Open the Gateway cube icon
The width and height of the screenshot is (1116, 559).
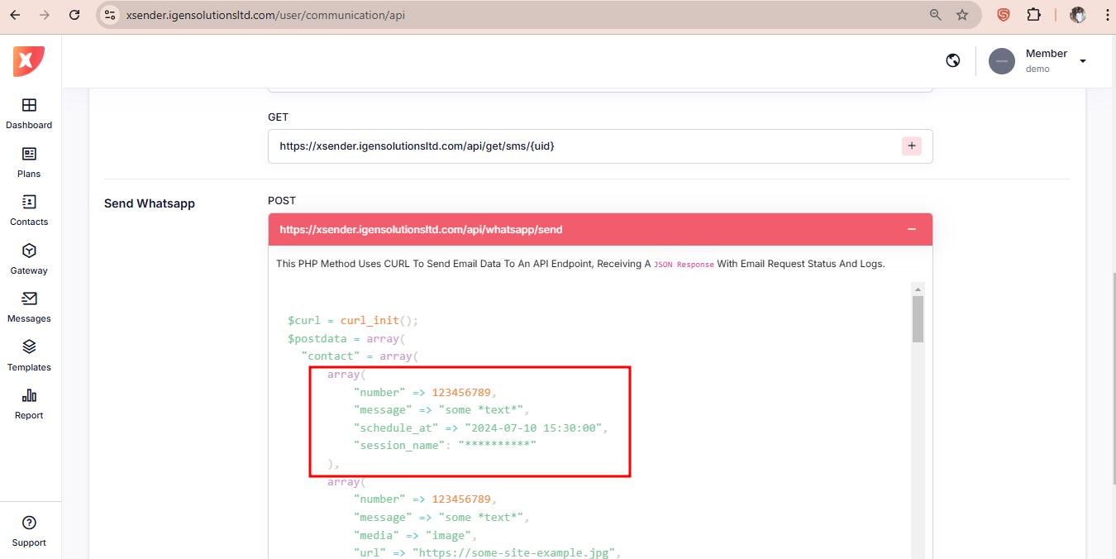(x=29, y=251)
